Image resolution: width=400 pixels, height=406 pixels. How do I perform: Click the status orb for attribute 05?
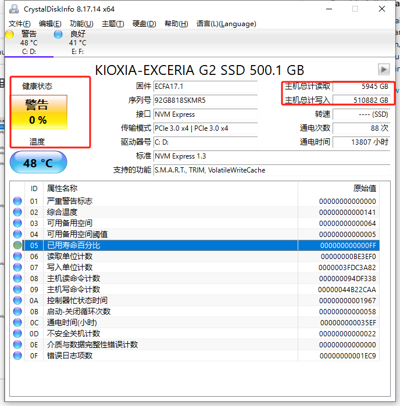pos(17,245)
